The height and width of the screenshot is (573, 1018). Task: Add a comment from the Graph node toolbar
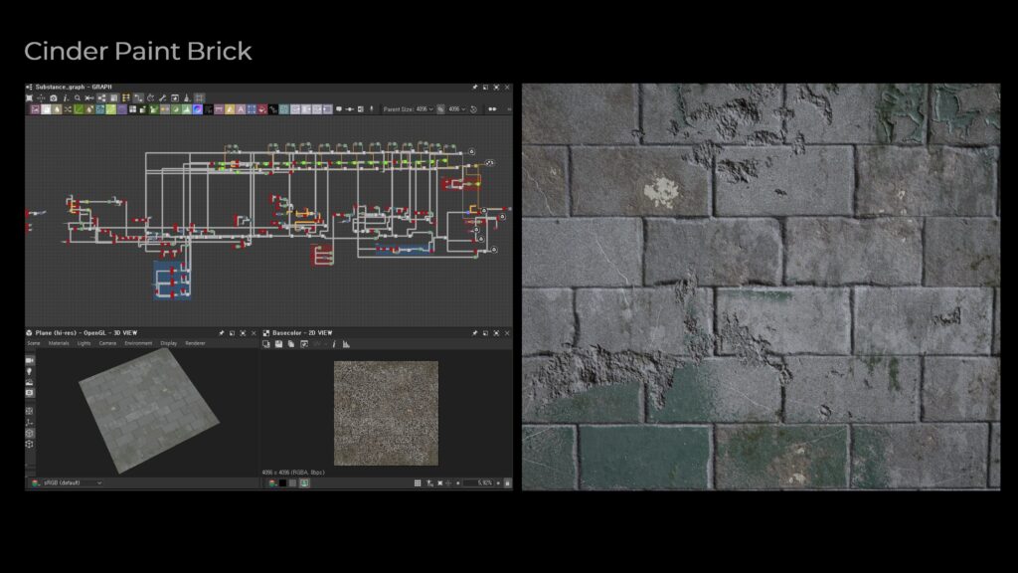coord(339,109)
